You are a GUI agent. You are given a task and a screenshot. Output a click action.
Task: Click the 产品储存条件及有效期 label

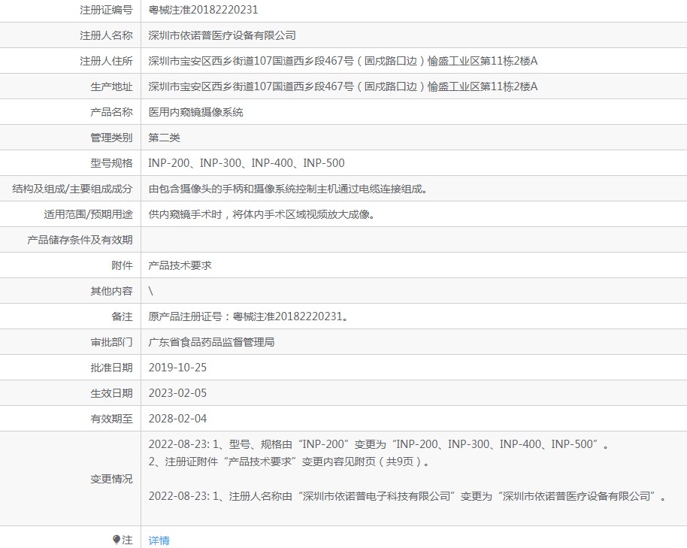coord(80,240)
